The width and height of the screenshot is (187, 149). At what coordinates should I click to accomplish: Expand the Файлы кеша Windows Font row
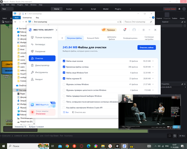click(x=153, y=73)
